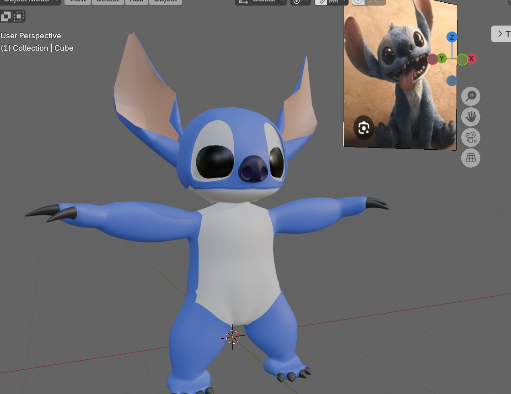
Task: Open the Global transform orientation dropdown
Action: [260, 2]
